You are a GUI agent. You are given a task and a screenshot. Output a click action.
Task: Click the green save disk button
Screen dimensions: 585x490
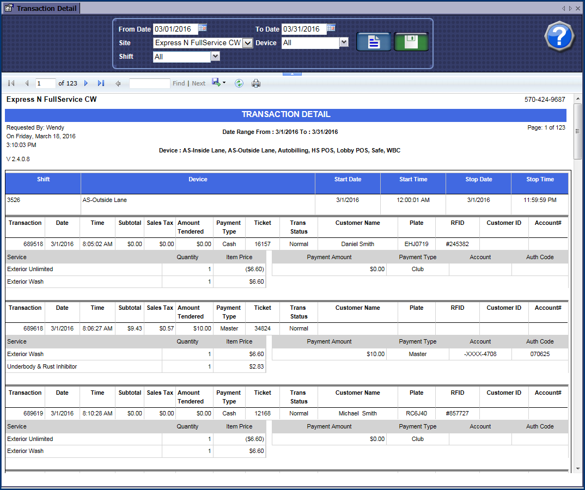click(411, 42)
